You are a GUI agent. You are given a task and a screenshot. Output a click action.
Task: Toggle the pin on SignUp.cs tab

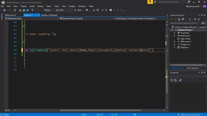click(36, 15)
